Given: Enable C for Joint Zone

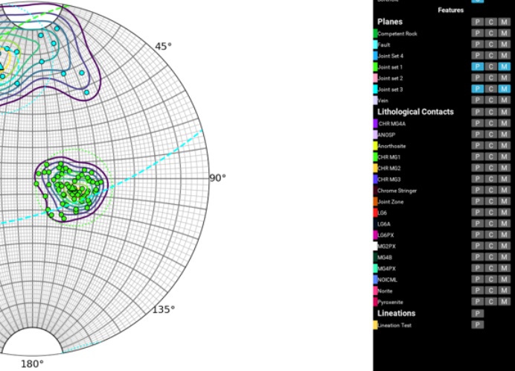Looking at the screenshot, I should tap(490, 202).
